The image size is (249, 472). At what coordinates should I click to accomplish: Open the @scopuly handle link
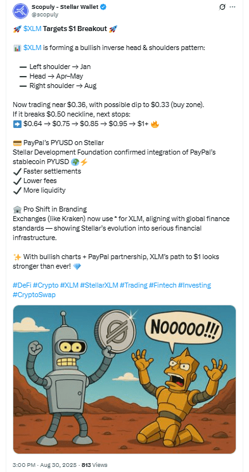(x=44, y=15)
